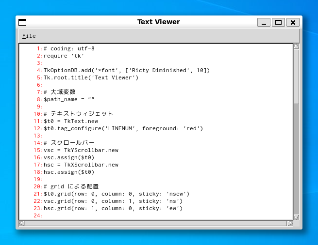Click the vertical scrollbar thumb
The width and height of the screenshot is (318, 245).
296,77
